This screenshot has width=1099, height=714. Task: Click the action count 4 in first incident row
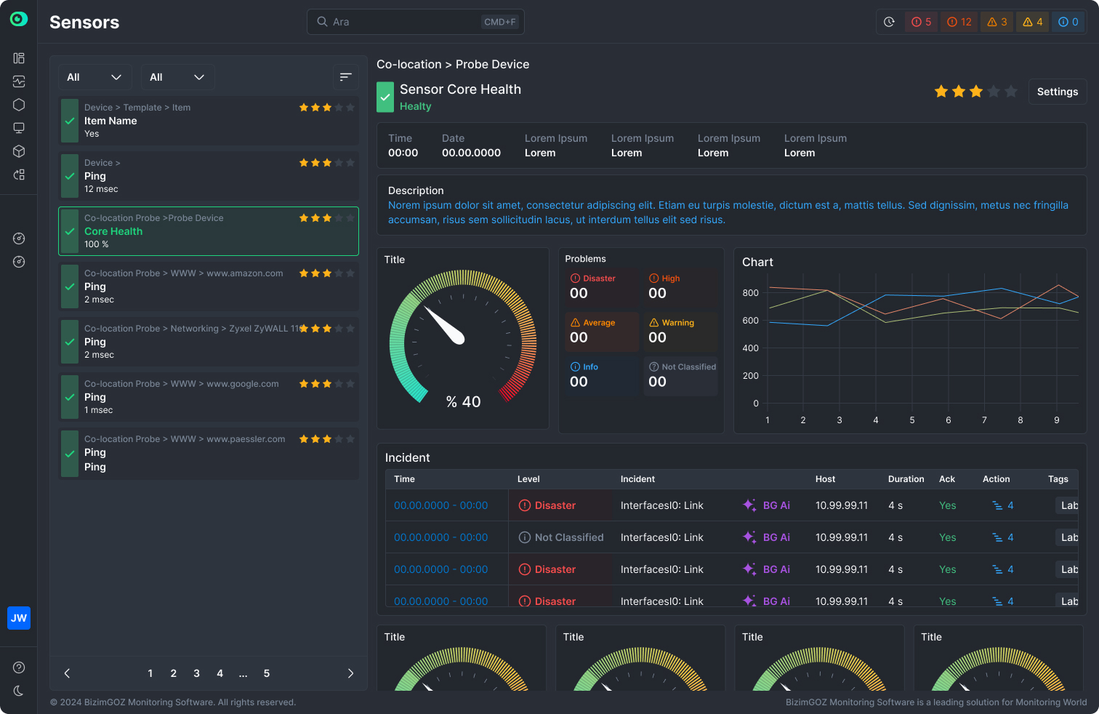1003,505
